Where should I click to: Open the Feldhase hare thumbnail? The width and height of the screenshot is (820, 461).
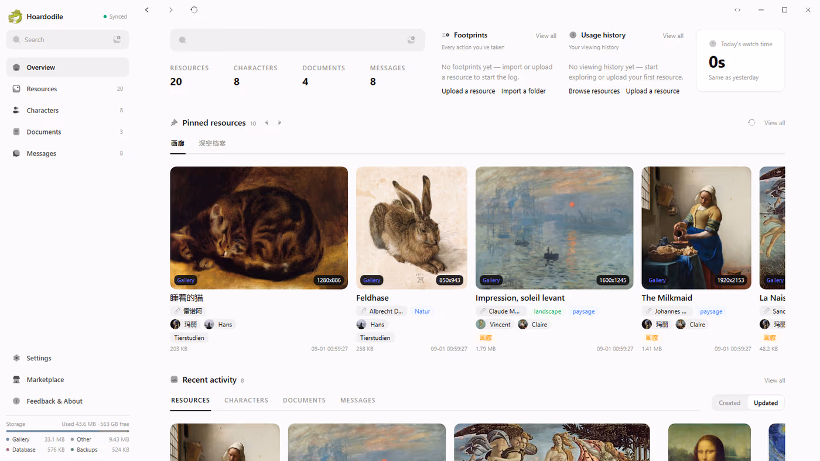[x=412, y=228]
